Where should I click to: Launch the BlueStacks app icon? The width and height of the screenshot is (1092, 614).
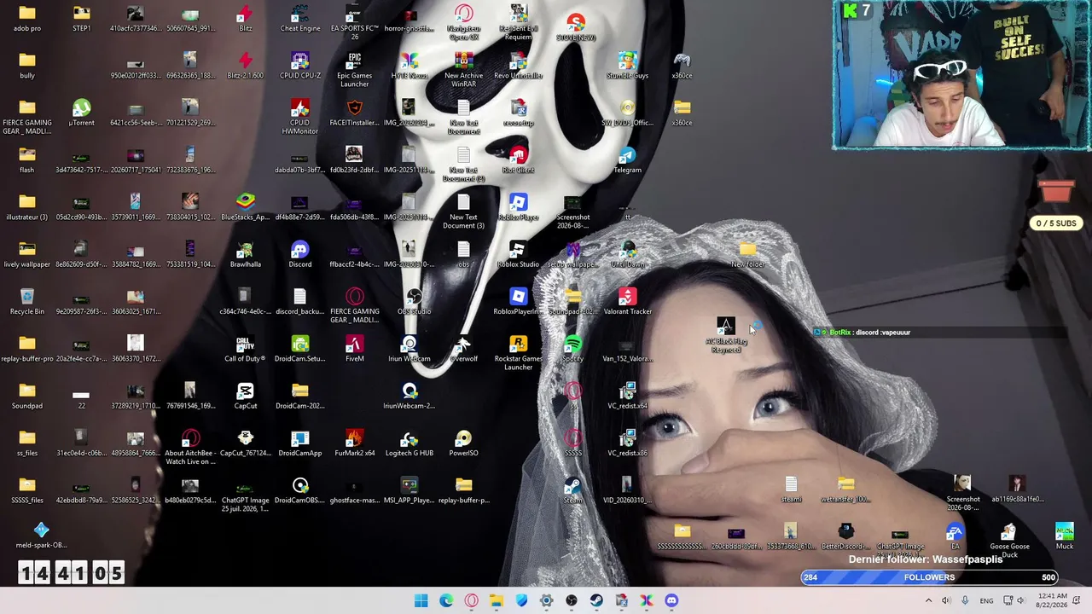click(245, 207)
